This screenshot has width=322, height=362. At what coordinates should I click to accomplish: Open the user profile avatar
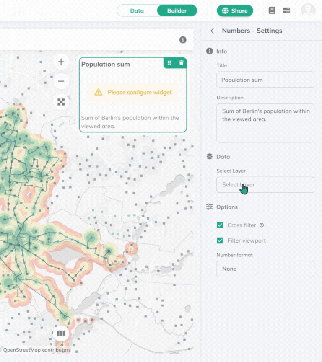(308, 10)
